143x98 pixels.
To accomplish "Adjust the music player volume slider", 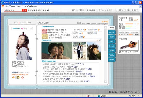I will (131, 35).
